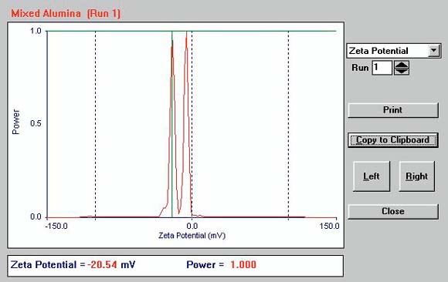448x282 pixels.
Task: Move cursor with the Left button
Action: [372, 176]
